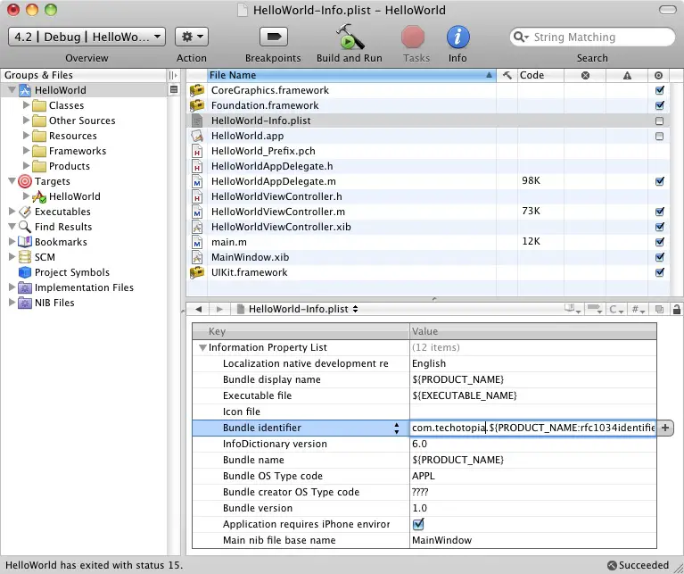Click the red Tasks stop icon
This screenshot has height=574, width=684.
[x=413, y=37]
